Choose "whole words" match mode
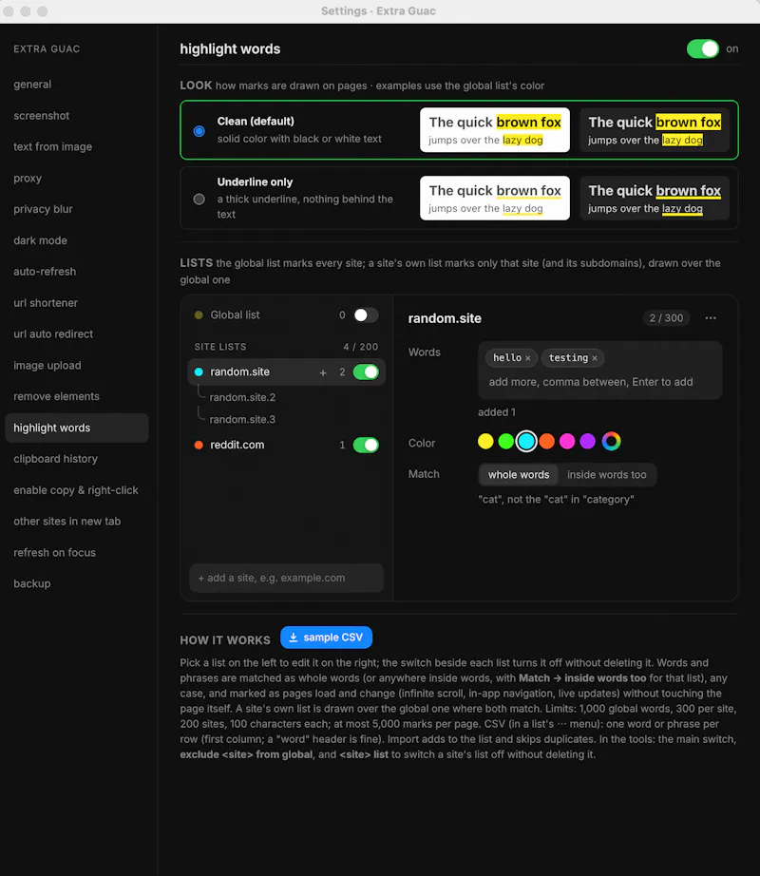Viewport: 760px width, 876px height. coord(519,475)
